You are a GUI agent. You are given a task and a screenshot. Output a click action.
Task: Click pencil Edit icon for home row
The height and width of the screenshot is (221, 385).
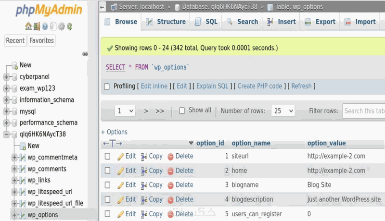tap(120, 171)
